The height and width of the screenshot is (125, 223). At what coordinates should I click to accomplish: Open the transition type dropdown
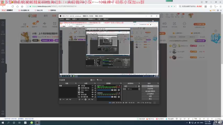coord(130,86)
